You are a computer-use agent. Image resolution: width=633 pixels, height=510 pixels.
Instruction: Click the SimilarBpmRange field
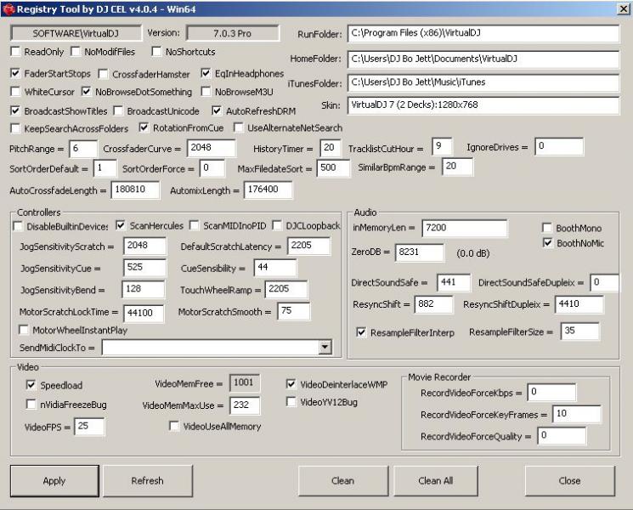(457, 167)
